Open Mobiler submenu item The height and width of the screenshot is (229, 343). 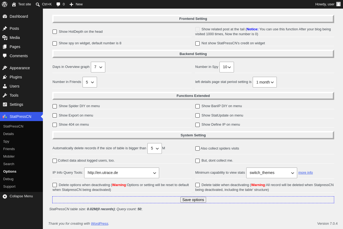click(x=21, y=156)
